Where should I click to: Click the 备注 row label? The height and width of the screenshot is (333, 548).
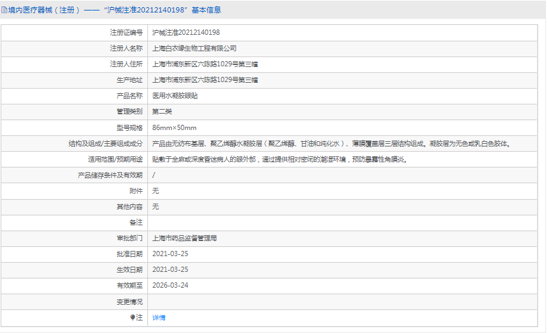(x=136, y=223)
